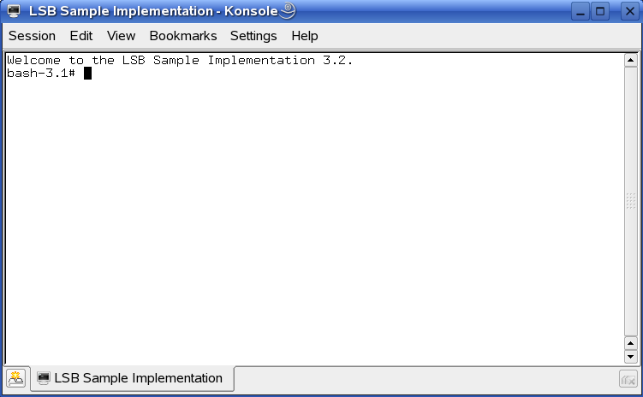643x397 pixels.
Task: Minimize the Konsole window
Action: [580, 11]
